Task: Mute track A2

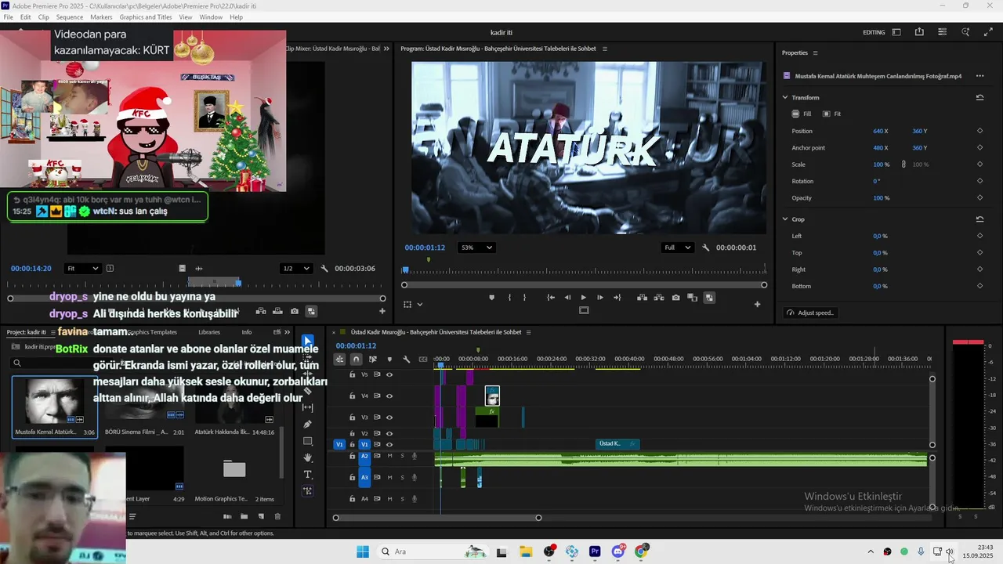Action: pyautogui.click(x=389, y=456)
